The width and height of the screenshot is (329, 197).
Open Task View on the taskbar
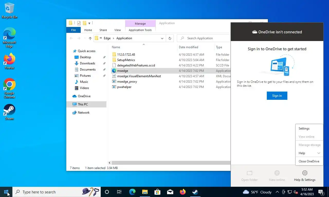pyautogui.click(x=119, y=192)
